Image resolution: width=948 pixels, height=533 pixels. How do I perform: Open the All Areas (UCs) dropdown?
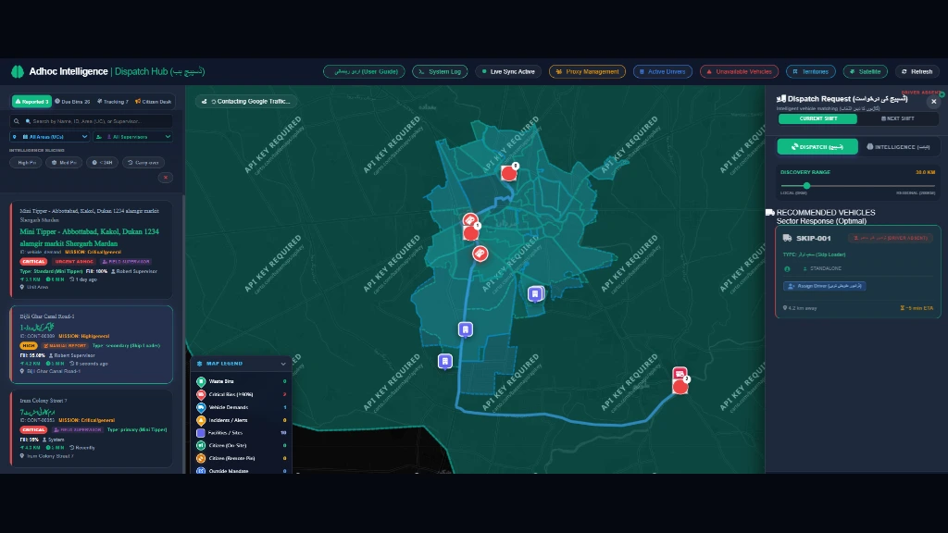click(x=50, y=137)
